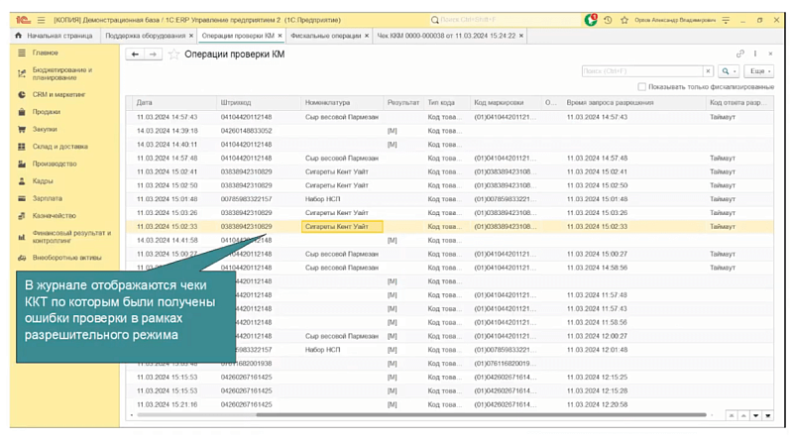The width and height of the screenshot is (792, 440).
Task: Expand the Еще dropdown menu
Action: click(759, 71)
